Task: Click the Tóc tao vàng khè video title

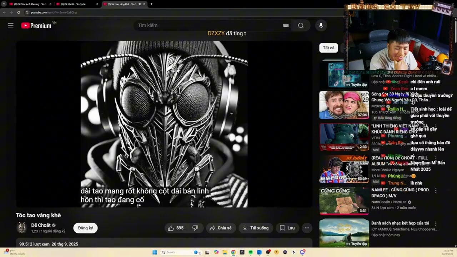Action: pos(38,215)
